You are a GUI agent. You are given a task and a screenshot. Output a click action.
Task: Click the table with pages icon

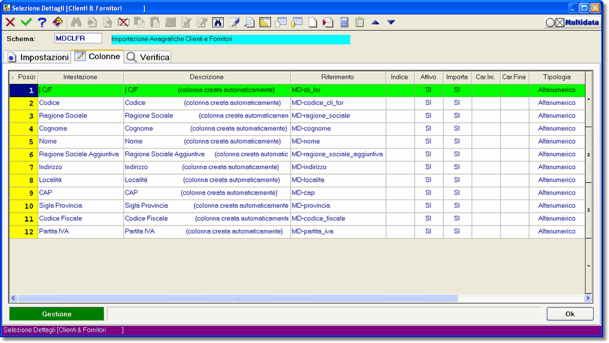pyautogui.click(x=281, y=22)
